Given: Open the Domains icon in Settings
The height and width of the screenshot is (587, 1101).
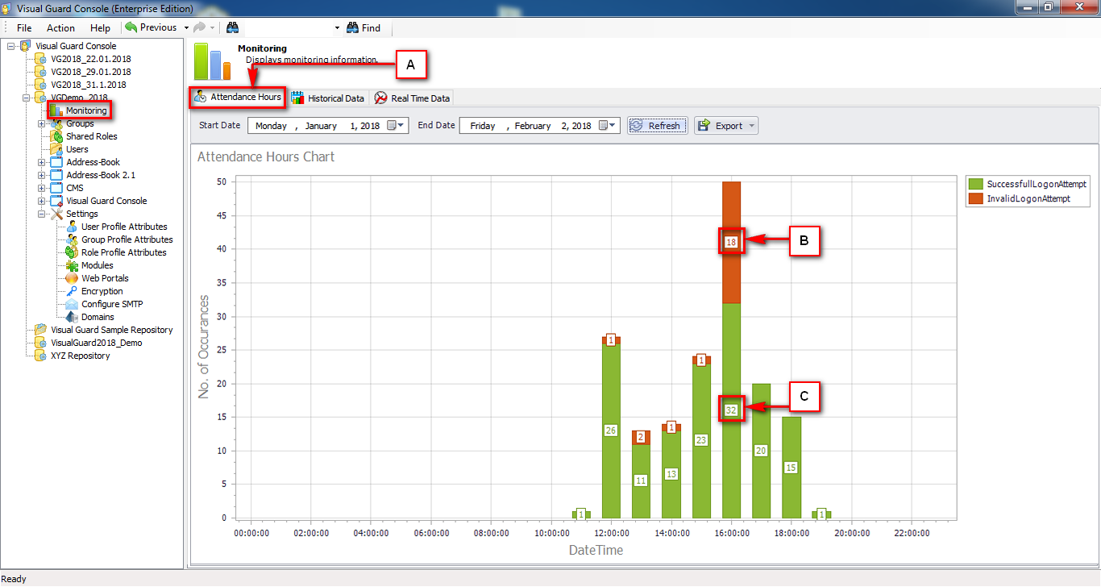Looking at the screenshot, I should pos(72,317).
